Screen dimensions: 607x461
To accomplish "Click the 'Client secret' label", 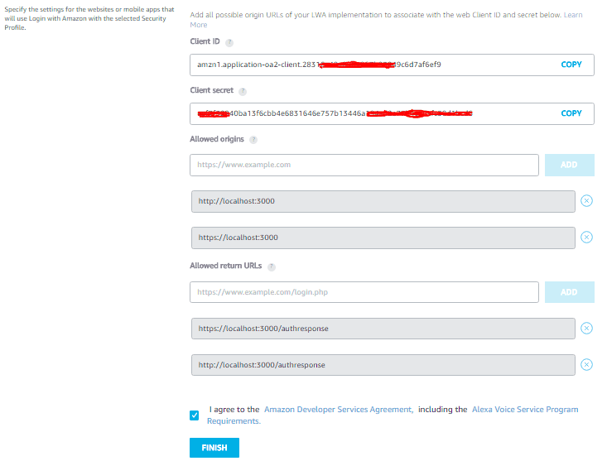I will pyautogui.click(x=212, y=90).
